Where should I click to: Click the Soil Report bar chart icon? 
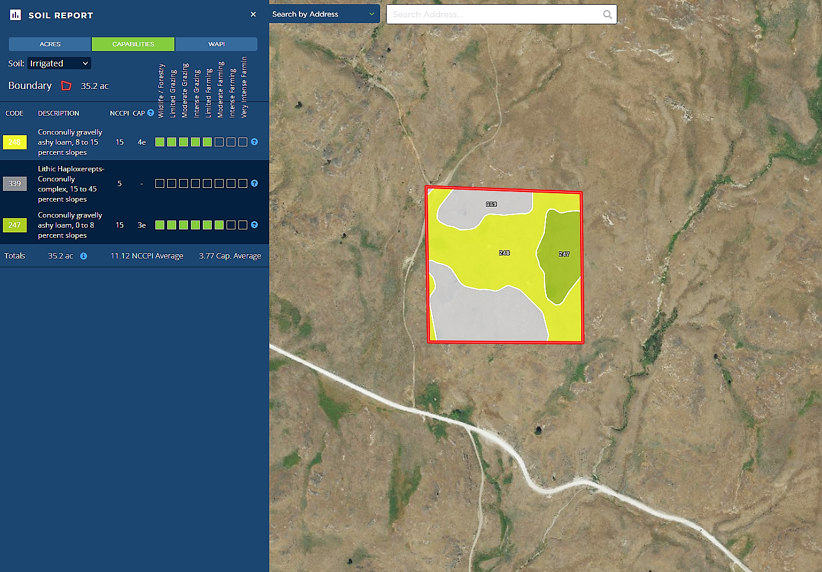click(15, 15)
